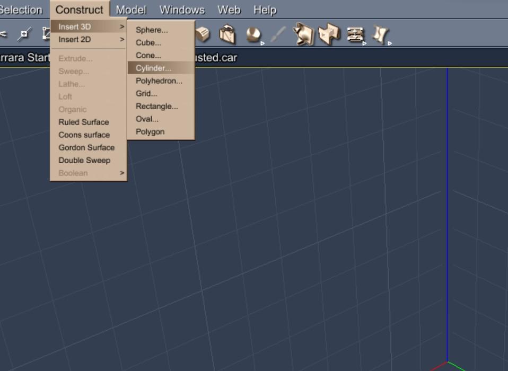
Task: Choose Cube... from Insert 3D submenu
Action: 161,42
